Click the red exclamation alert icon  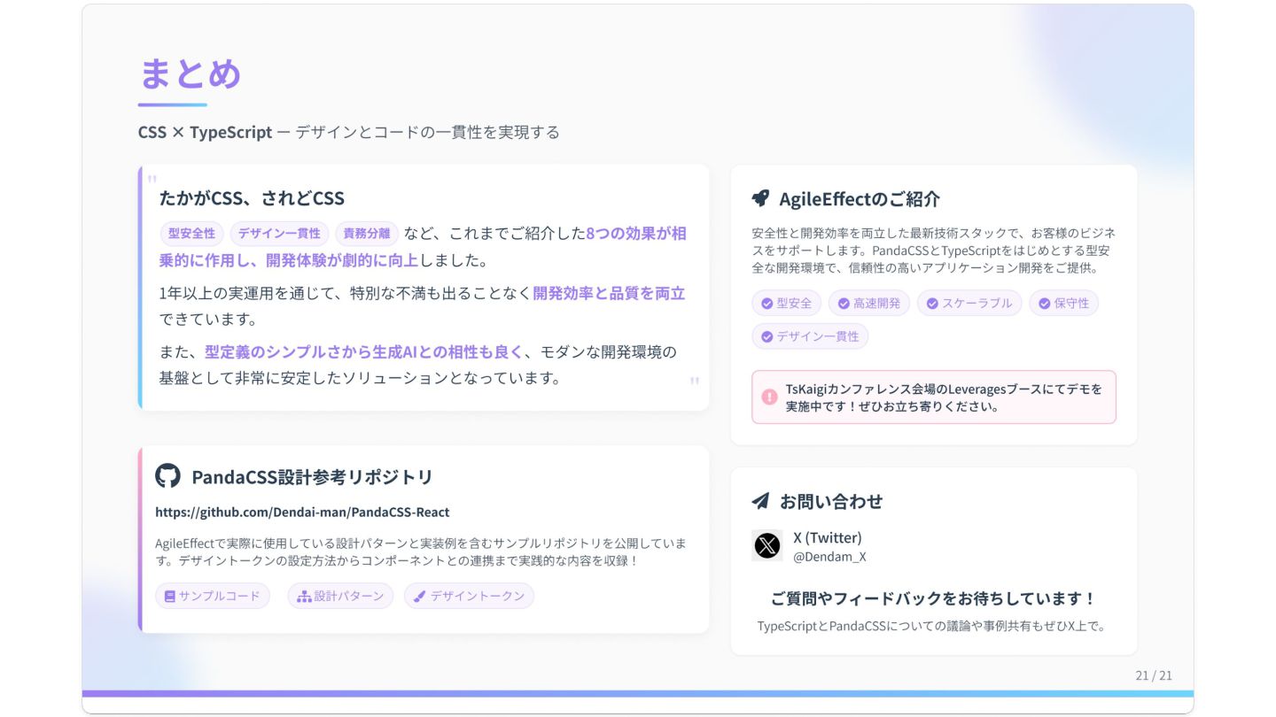pos(769,397)
